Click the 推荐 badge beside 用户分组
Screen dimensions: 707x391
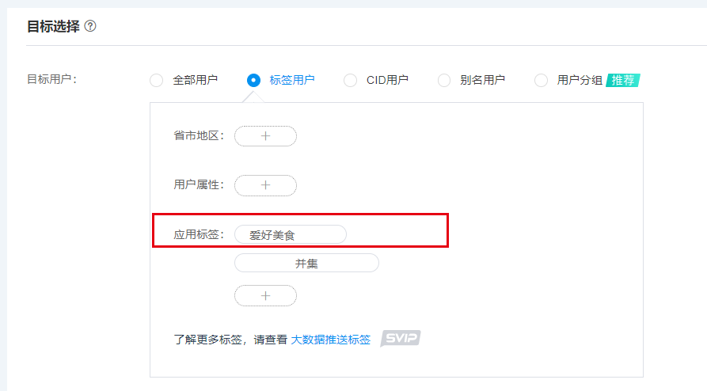623,80
